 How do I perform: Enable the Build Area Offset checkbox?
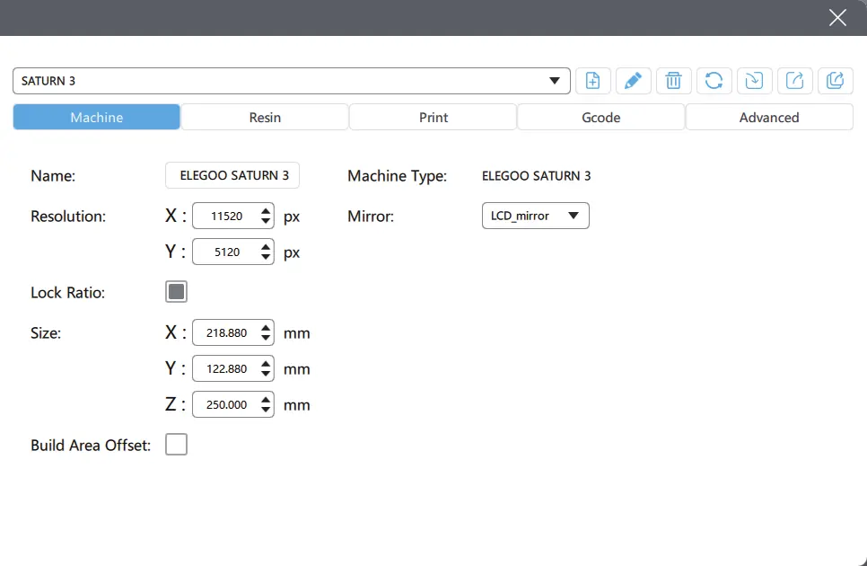pyautogui.click(x=177, y=445)
